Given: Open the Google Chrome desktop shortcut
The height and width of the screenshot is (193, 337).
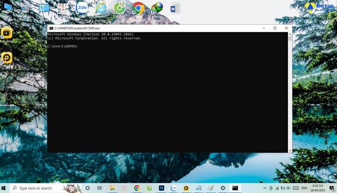Looking at the screenshot, I should [138, 8].
